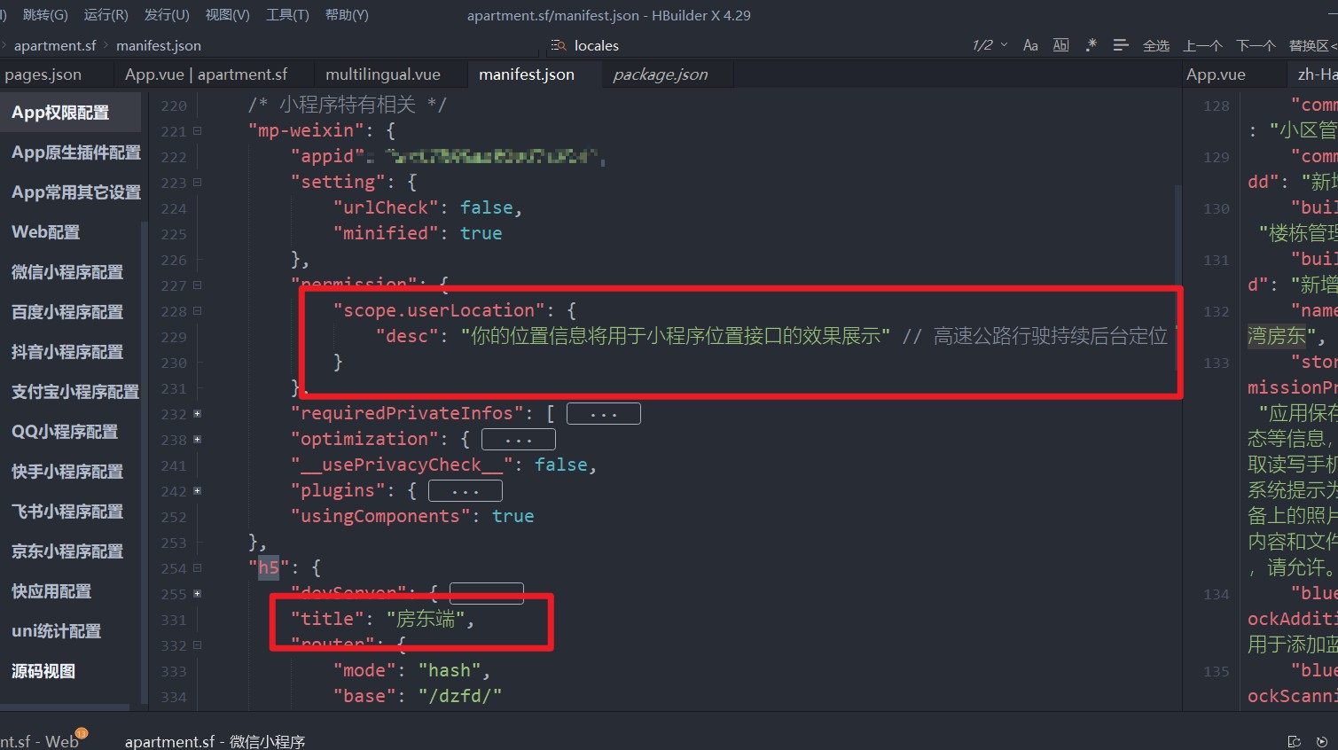This screenshot has height=750, width=1338.
Task: Go to next match with 下一个
Action: (1256, 45)
